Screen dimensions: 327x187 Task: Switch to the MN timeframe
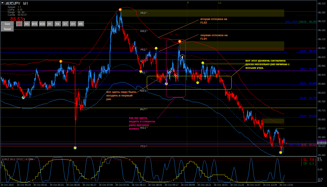click(81, 24)
